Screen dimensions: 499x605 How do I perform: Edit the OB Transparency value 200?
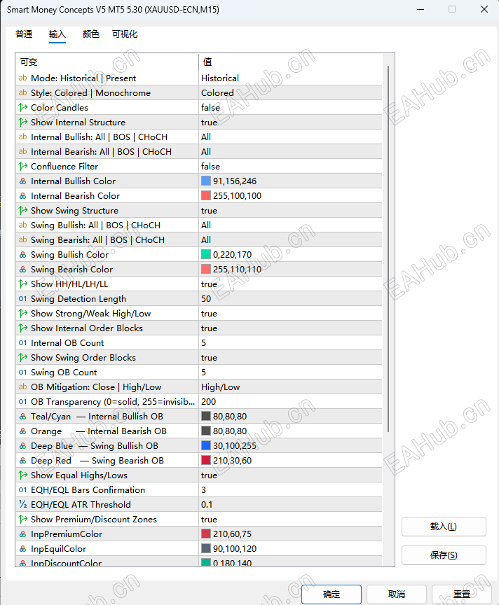290,402
